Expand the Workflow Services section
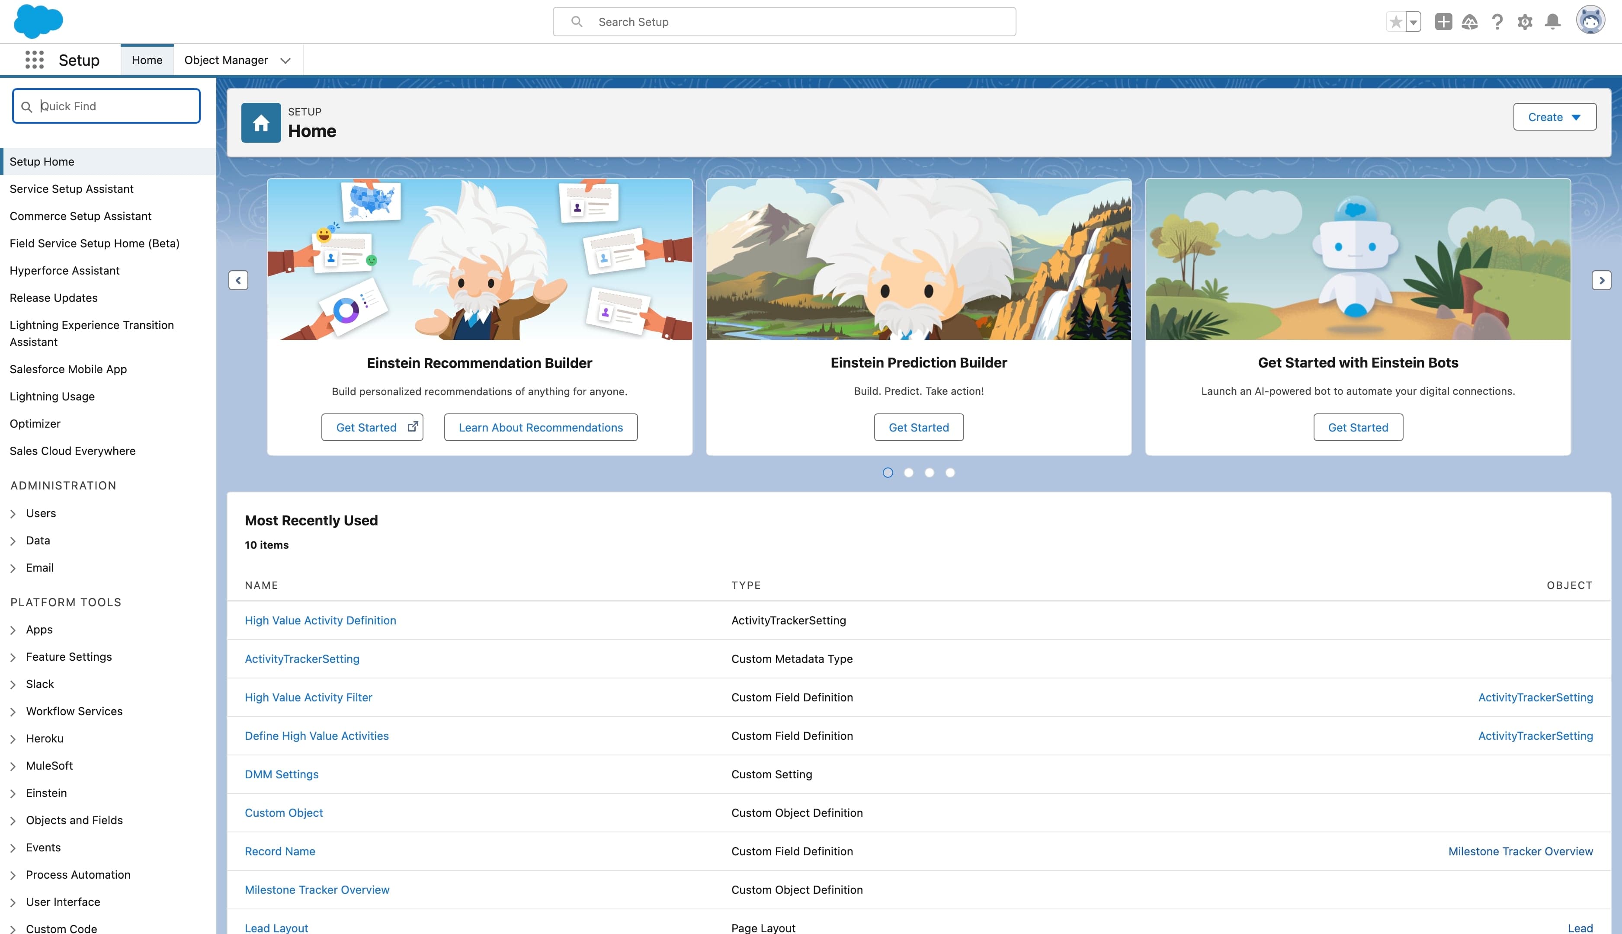This screenshot has width=1622, height=934. (13, 712)
